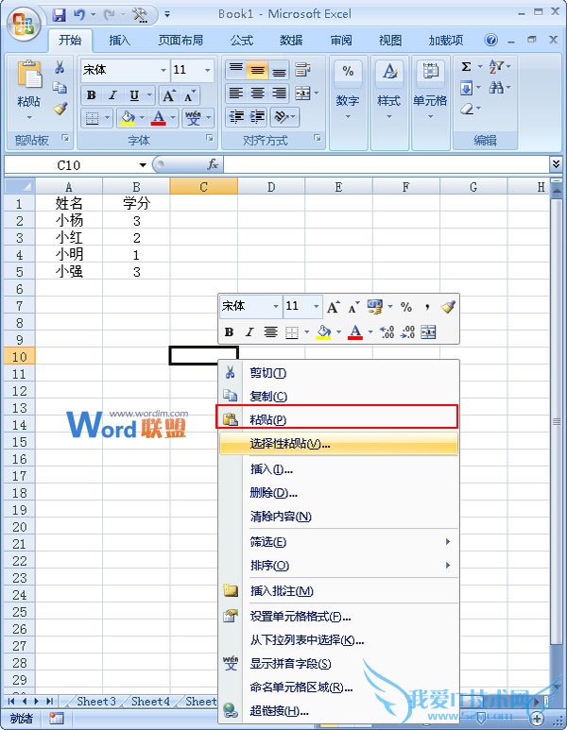The height and width of the screenshot is (730, 567).
Task: Toggle Underline in the ribbon font group
Action: tap(134, 95)
